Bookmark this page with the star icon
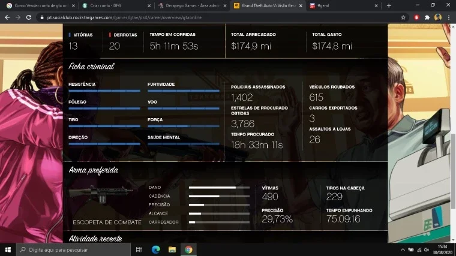This screenshot has height=256, width=456. click(x=403, y=17)
